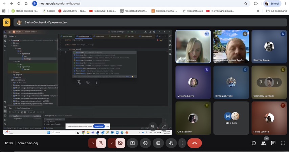
Task: Toggle the microphone mute button
Action: coord(101,143)
